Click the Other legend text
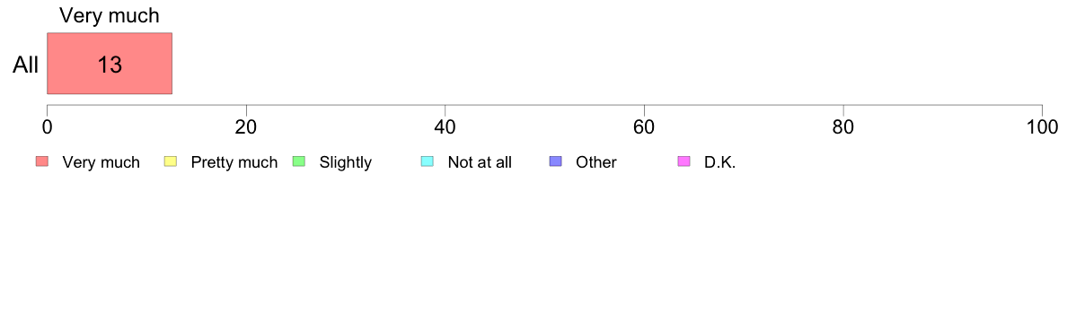The width and height of the screenshot is (1067, 330). 596,162
